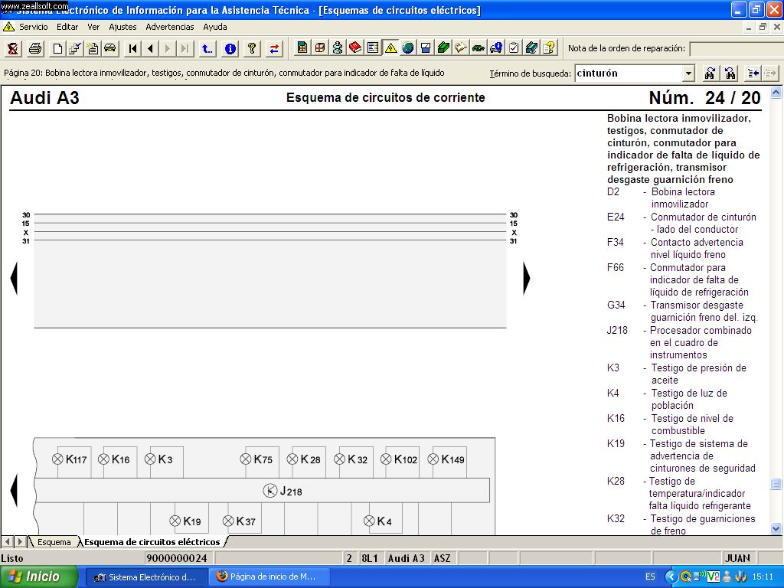This screenshot has width=784, height=588.
Task: Click the colored list table icon
Action: pyautogui.click(x=373, y=48)
